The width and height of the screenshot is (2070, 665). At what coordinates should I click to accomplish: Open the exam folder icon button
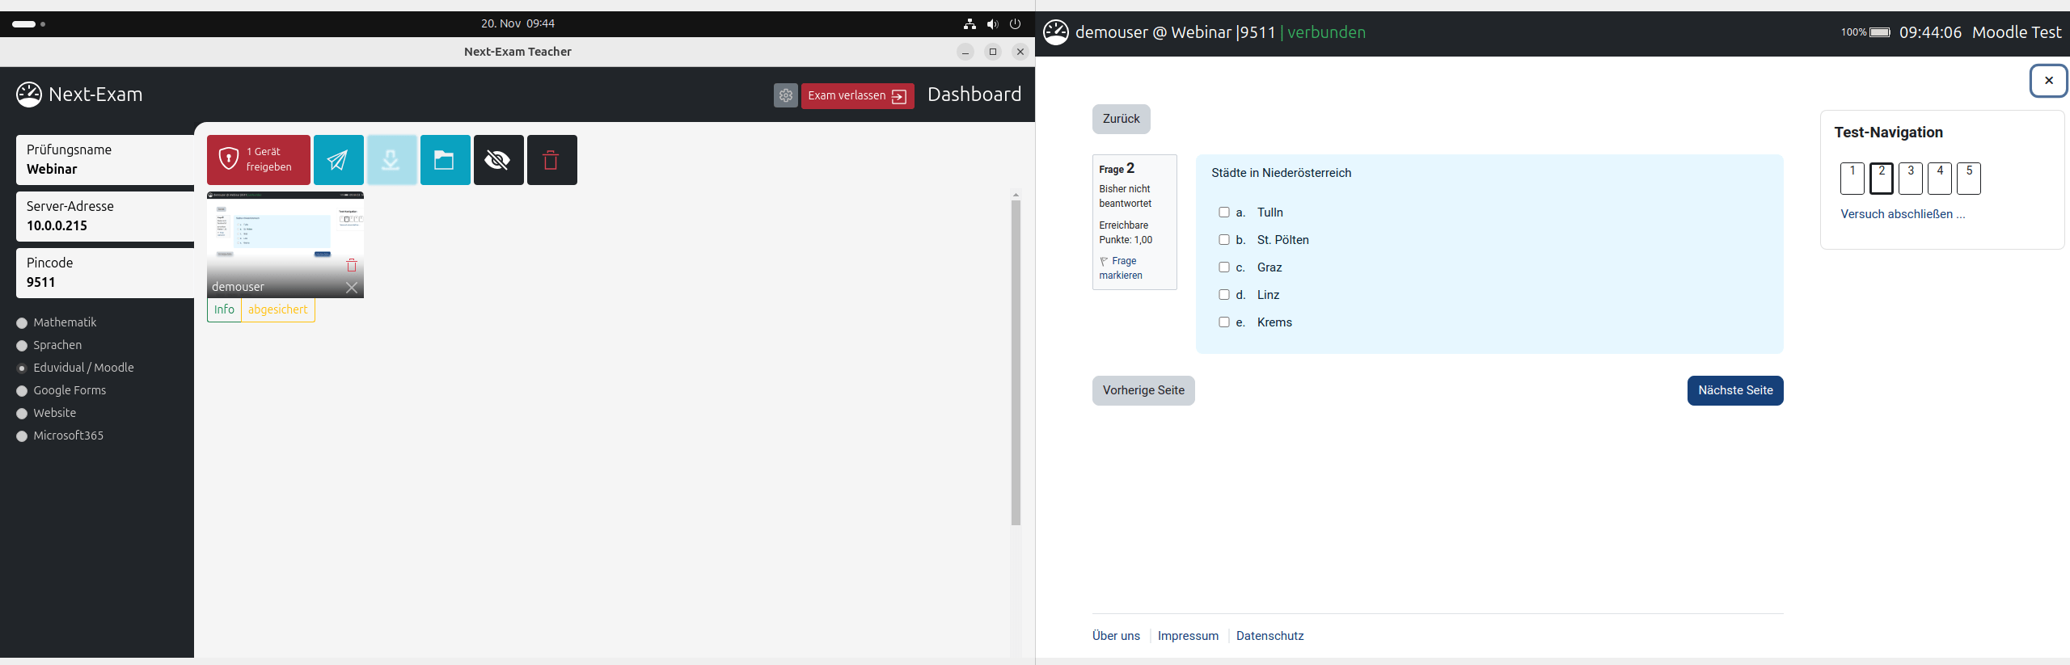[x=445, y=160]
